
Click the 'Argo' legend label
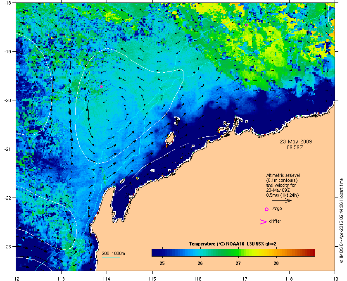[x=277, y=209]
